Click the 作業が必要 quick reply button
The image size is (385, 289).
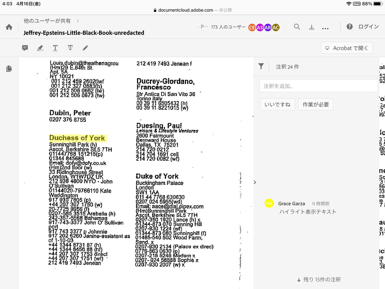coord(316,104)
